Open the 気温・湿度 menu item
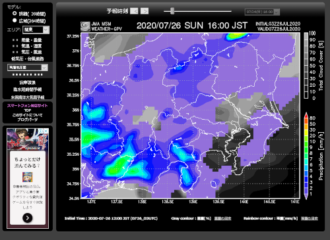 (x=32, y=46)
